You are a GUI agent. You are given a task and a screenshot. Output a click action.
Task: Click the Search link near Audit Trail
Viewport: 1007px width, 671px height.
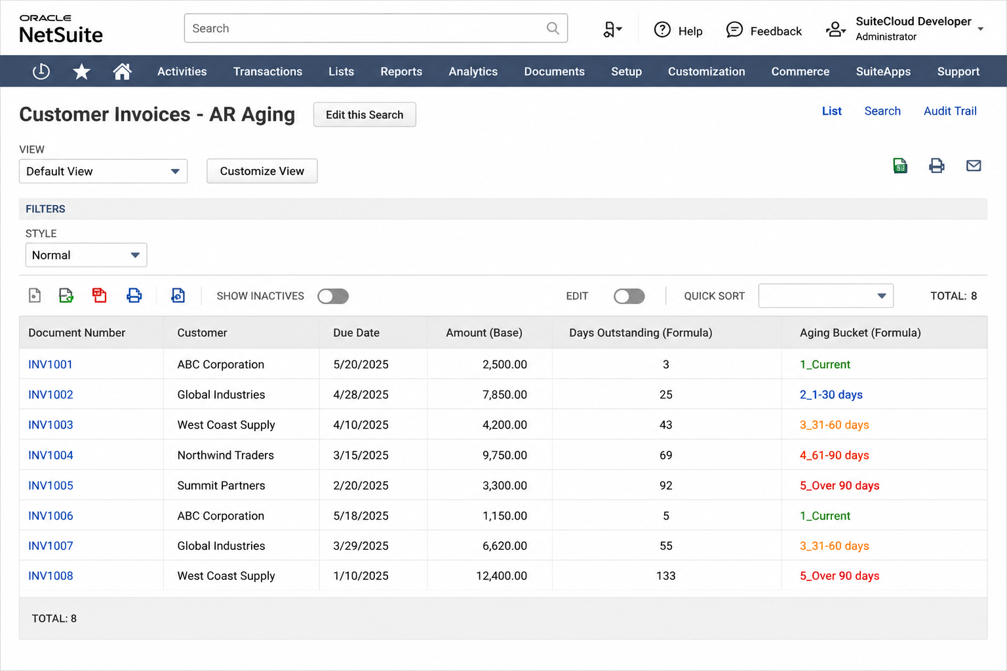(x=882, y=111)
